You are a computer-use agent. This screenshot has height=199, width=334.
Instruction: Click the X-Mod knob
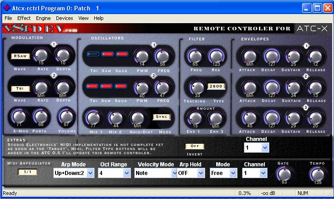click(19, 116)
